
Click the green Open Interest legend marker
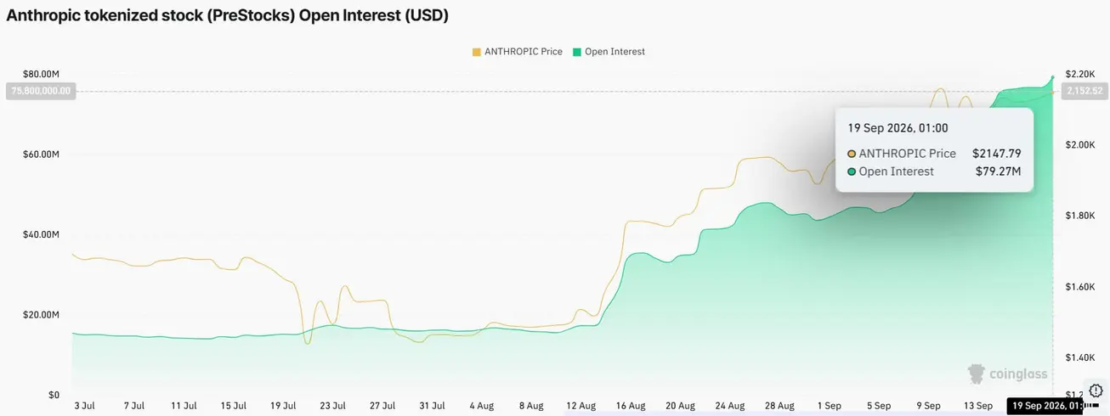click(577, 52)
